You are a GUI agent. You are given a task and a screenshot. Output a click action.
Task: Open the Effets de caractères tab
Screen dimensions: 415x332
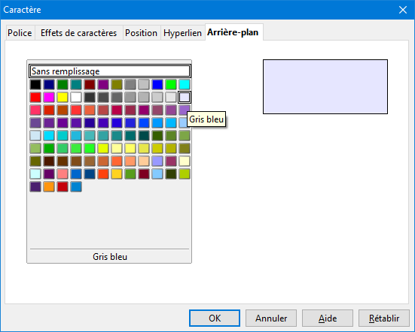point(78,33)
